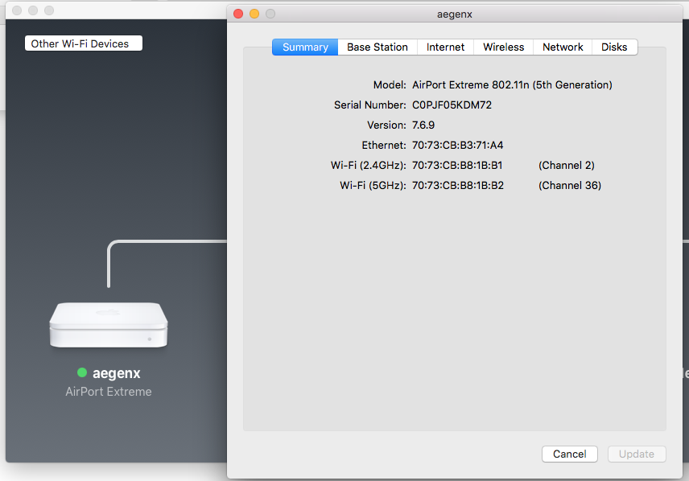The width and height of the screenshot is (689, 481).
Task: Click the Serial Number: label
Action: (370, 105)
